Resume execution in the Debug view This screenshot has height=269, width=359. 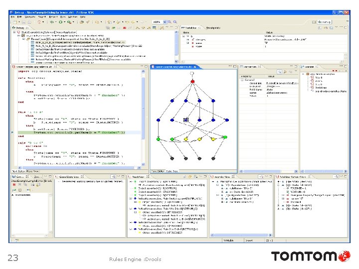point(113,28)
